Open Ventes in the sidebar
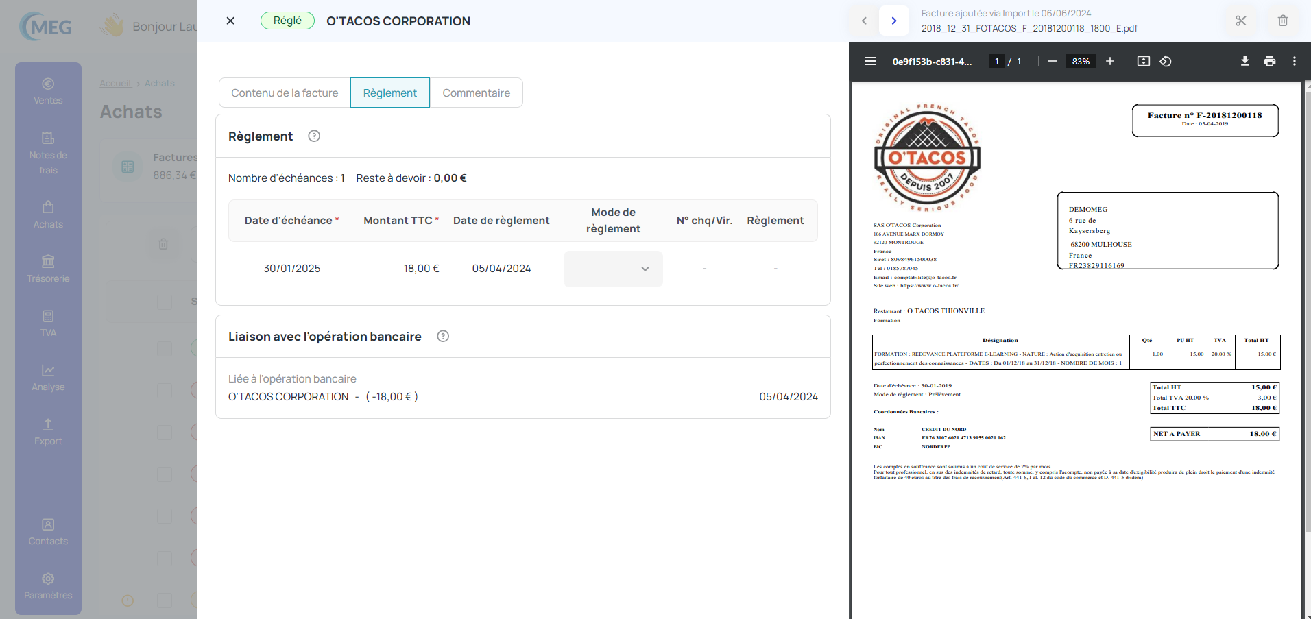 point(48,91)
